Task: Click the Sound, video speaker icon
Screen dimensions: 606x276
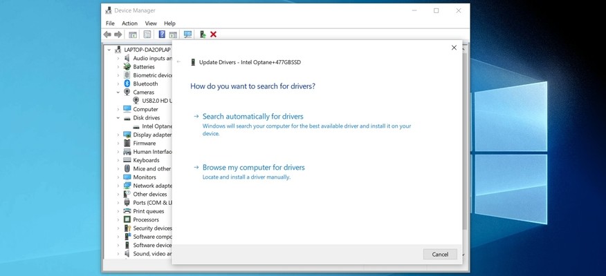Action: tap(127, 253)
